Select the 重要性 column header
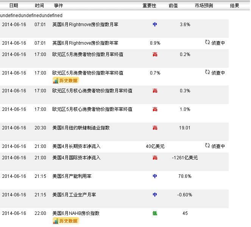Image resolution: width=251 pixels, height=227 pixels. click(149, 6)
